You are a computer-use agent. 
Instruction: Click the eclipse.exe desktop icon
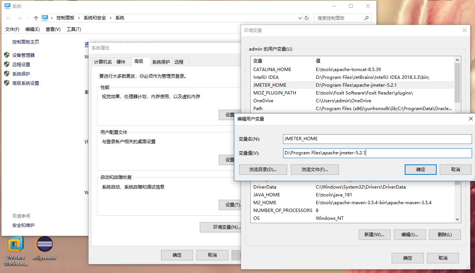pyautogui.click(x=44, y=248)
